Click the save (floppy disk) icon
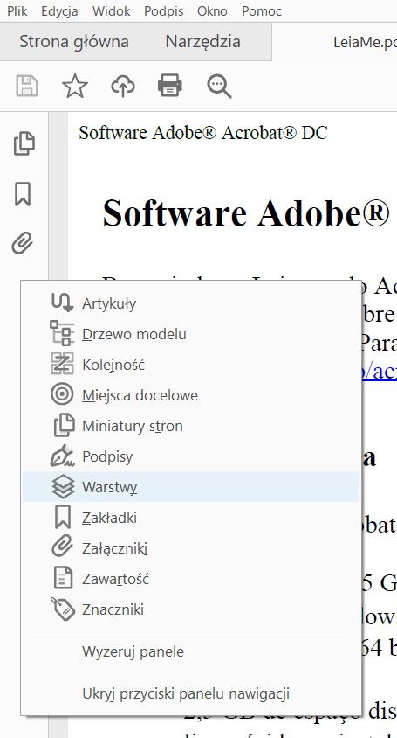The image size is (397, 738). (x=27, y=87)
